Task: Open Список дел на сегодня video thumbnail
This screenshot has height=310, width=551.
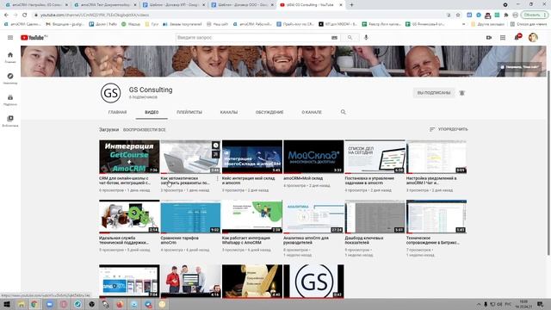Action: [375, 157]
